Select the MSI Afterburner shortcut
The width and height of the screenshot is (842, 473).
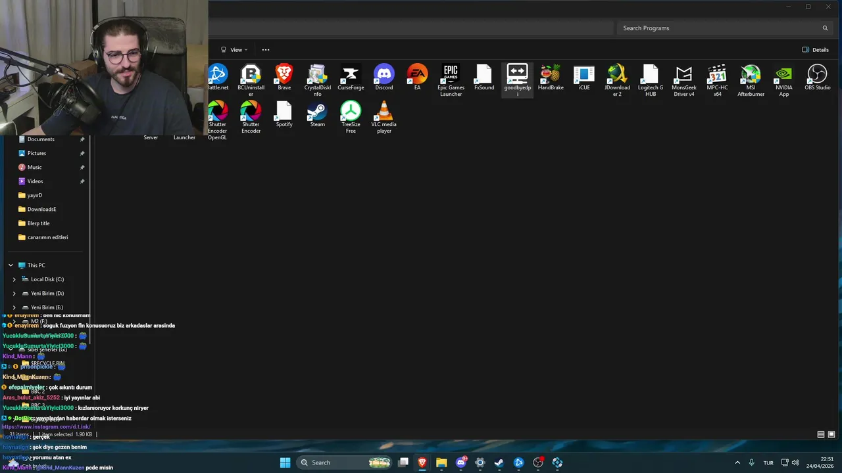(x=751, y=80)
